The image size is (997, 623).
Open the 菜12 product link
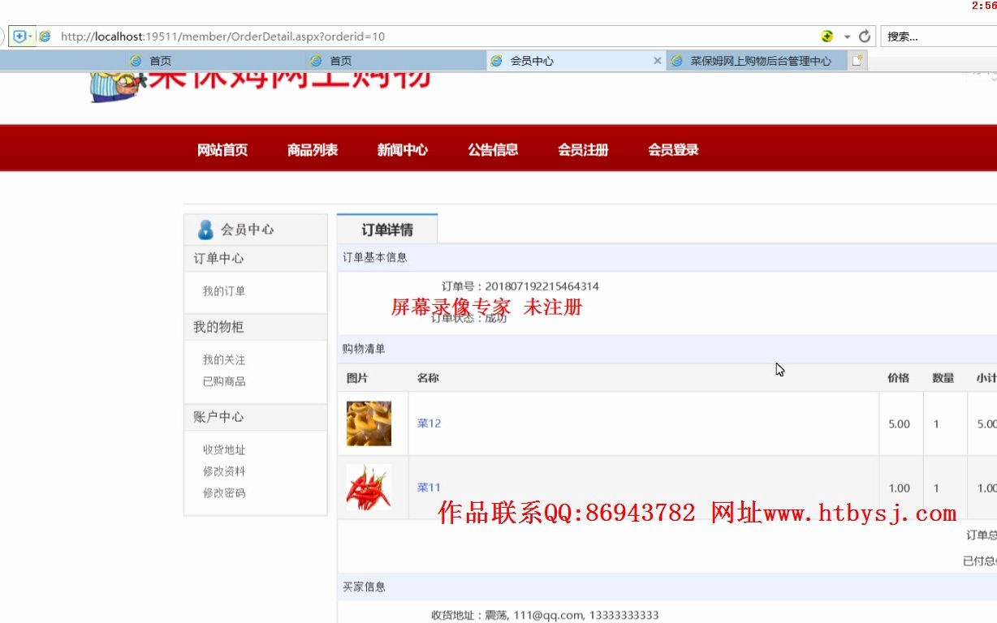[x=429, y=423]
